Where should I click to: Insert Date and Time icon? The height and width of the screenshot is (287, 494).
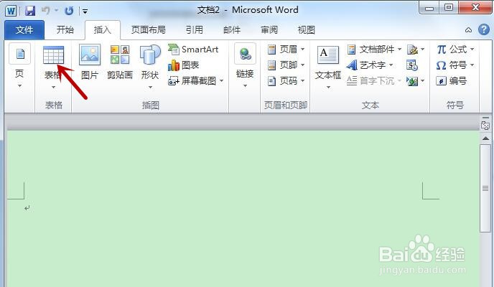click(x=412, y=65)
